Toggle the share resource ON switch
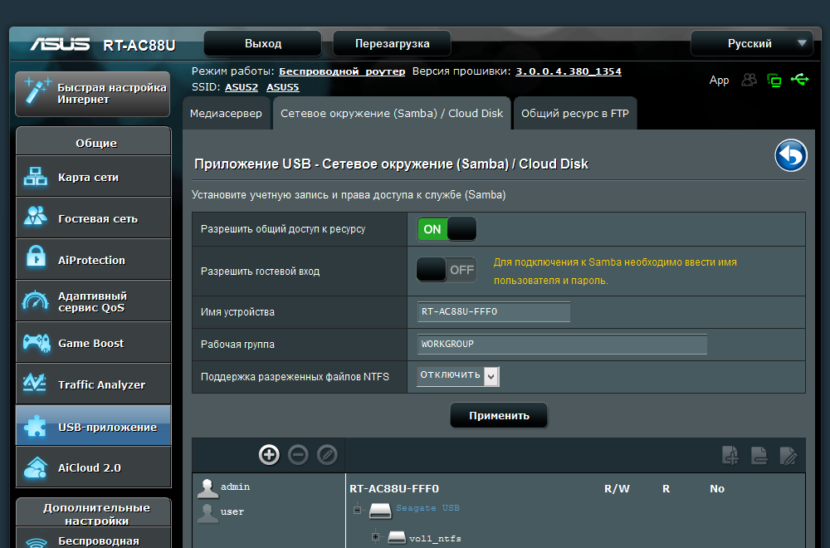The height and width of the screenshot is (548, 830). point(447,229)
